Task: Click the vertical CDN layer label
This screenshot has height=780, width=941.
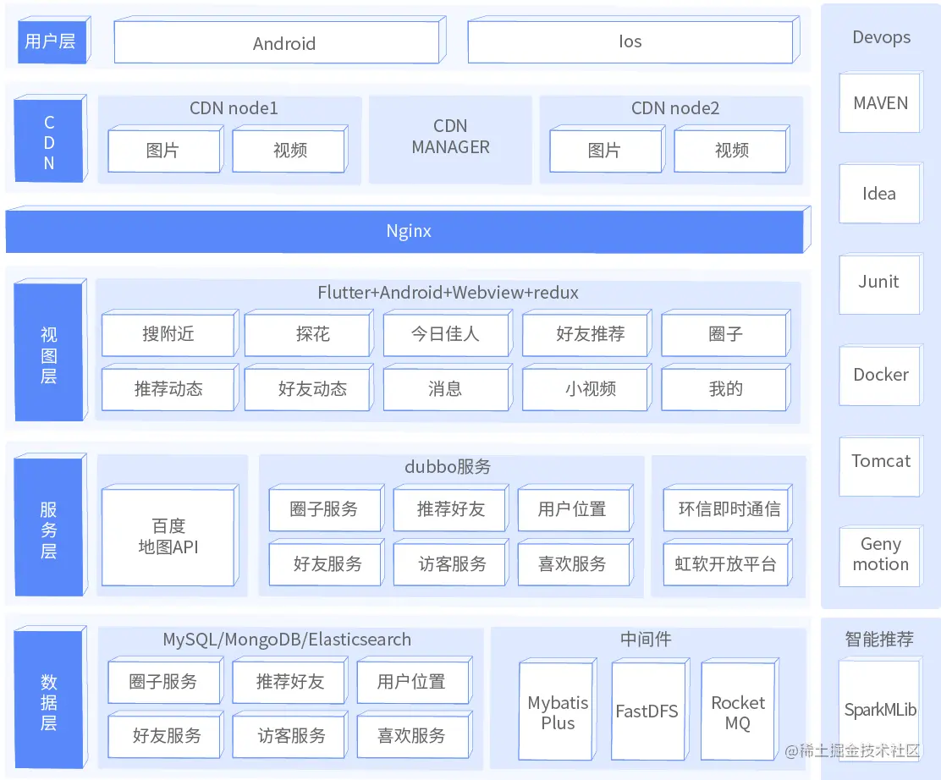Action: tap(50, 139)
